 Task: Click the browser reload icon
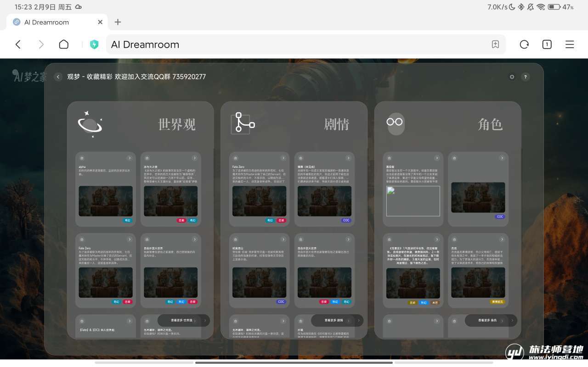[x=524, y=44]
